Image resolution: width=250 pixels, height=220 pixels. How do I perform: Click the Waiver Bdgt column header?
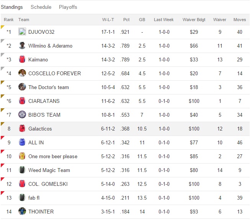(194, 20)
